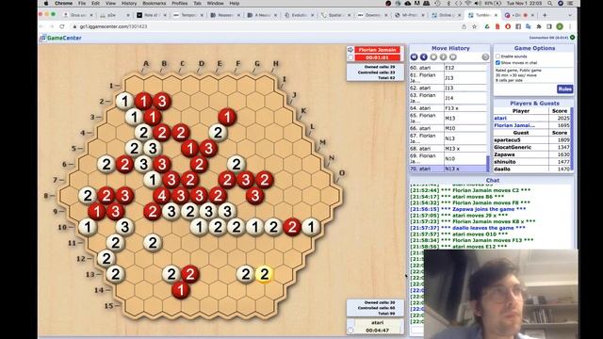Select move 70. atari N13 x row
This screenshot has width=603, height=339.
point(448,169)
